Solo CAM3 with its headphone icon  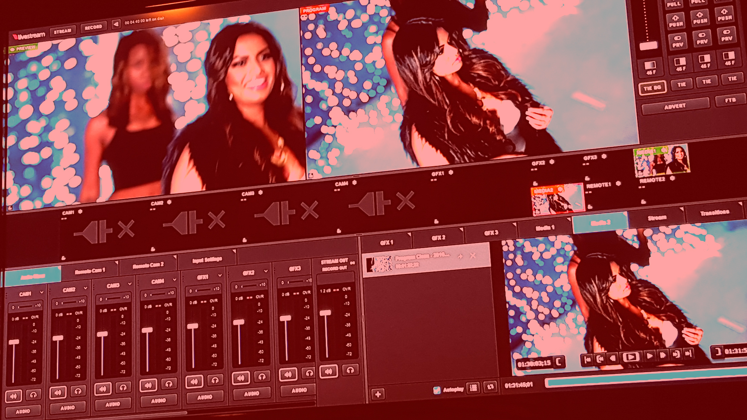(x=123, y=387)
